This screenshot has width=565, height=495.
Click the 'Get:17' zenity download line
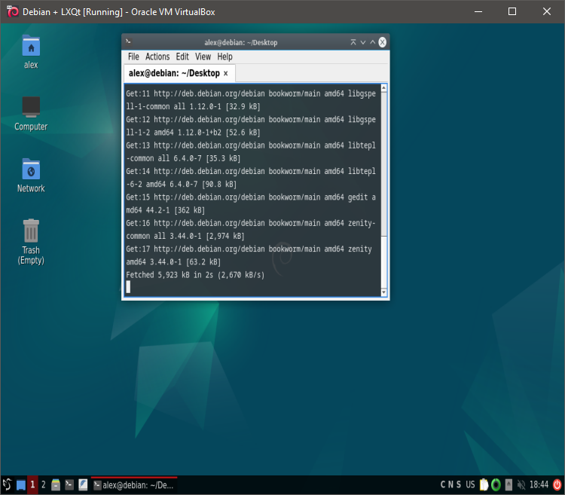249,255
